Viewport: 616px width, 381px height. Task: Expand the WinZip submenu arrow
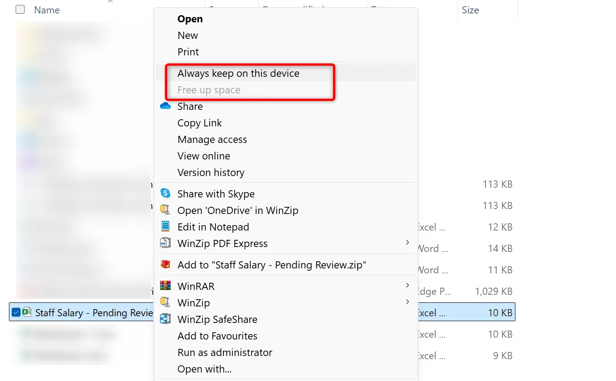[407, 302]
